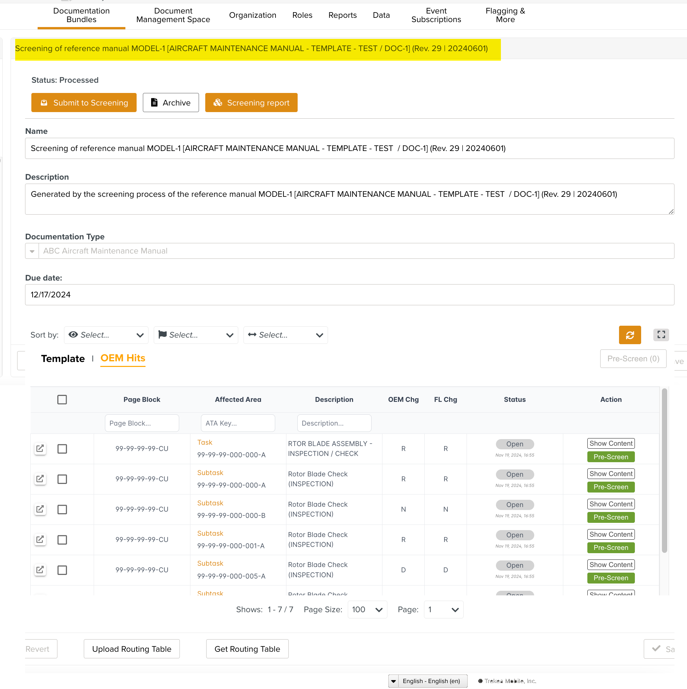Click the Screening report button

click(x=251, y=103)
